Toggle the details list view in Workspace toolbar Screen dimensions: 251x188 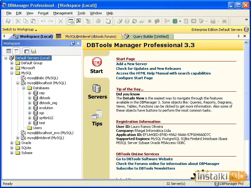coord(16,51)
